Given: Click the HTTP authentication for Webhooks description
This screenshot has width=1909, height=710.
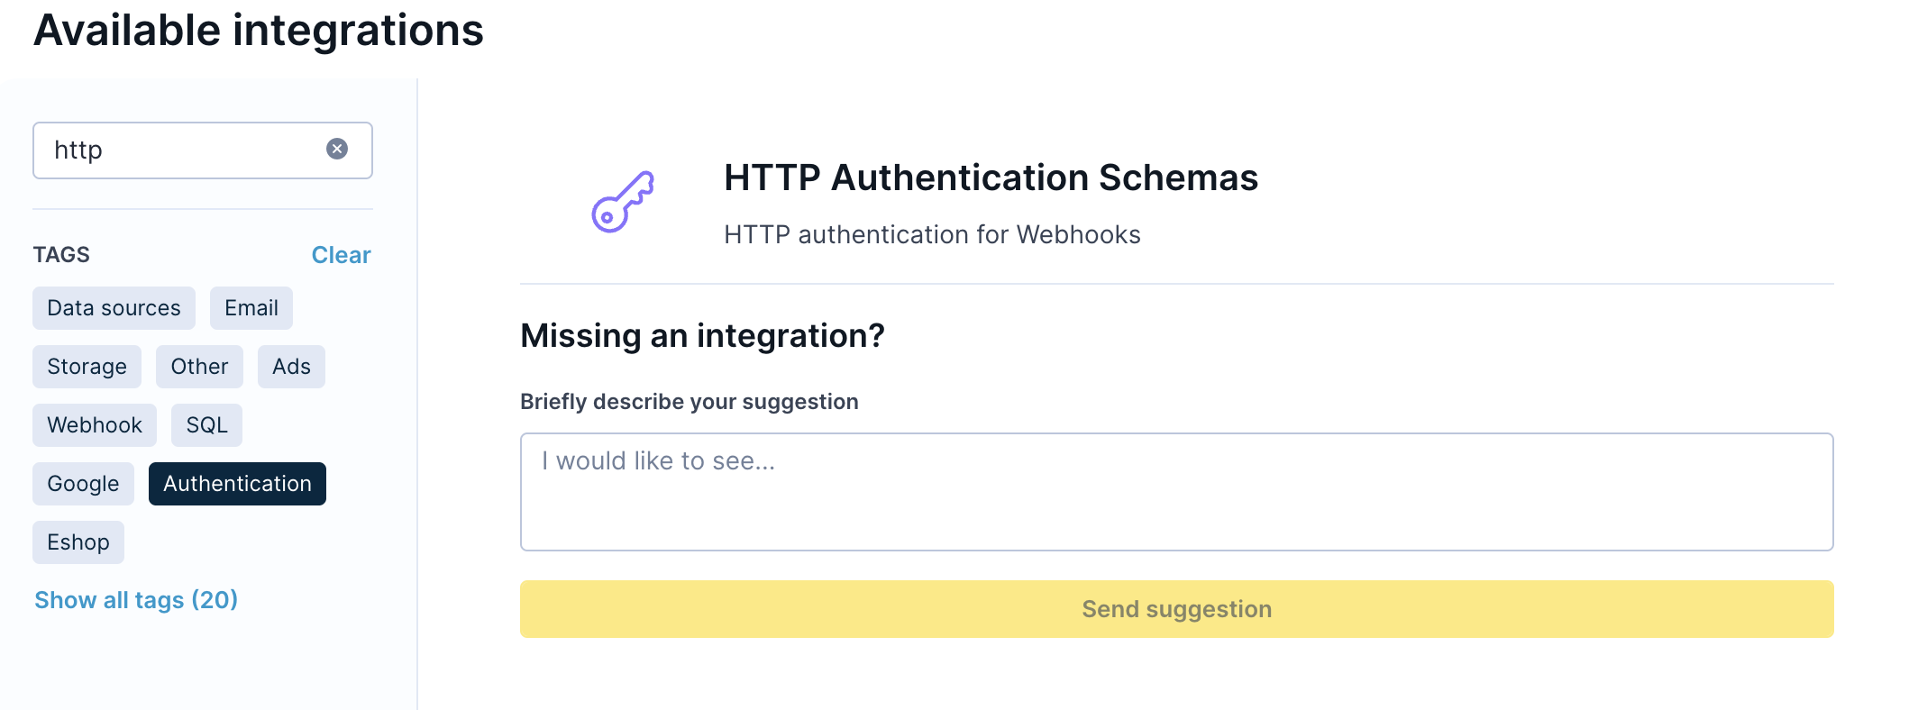Looking at the screenshot, I should (932, 235).
